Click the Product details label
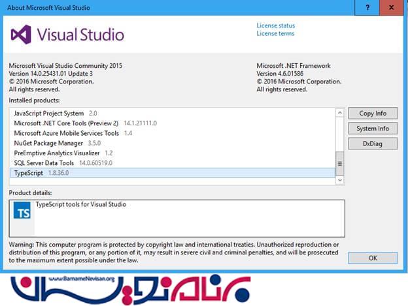This screenshot has width=408, height=306. (x=30, y=193)
